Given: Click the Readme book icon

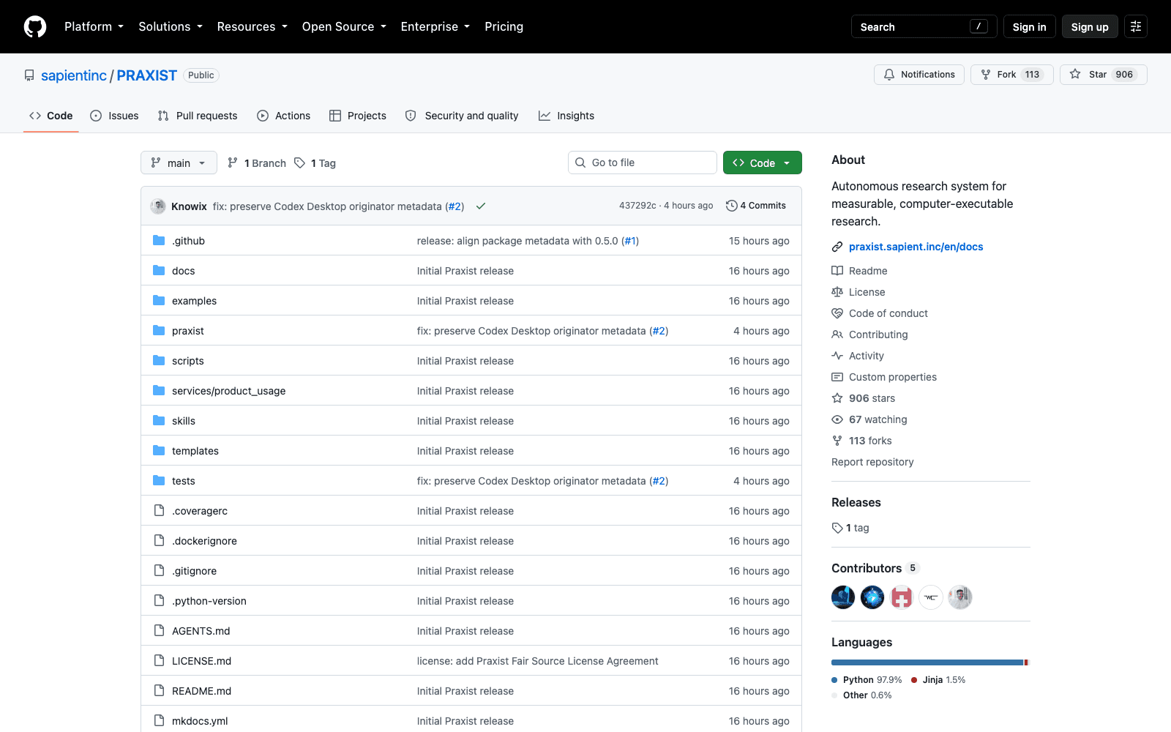Looking at the screenshot, I should pos(837,271).
